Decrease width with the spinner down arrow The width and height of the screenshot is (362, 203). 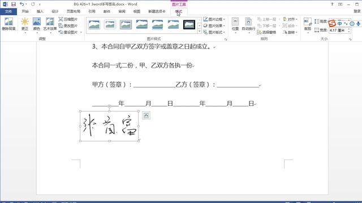pos(349,32)
